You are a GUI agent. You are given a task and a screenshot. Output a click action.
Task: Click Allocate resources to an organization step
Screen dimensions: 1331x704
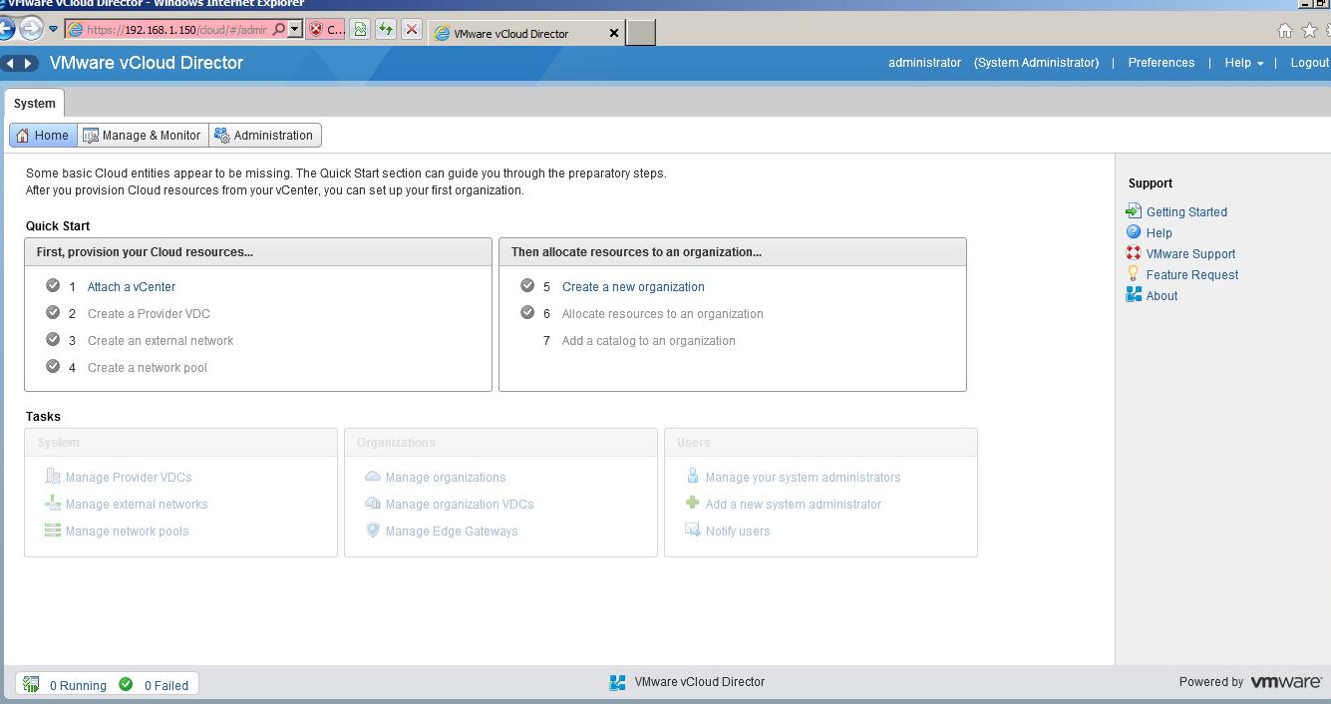663,313
